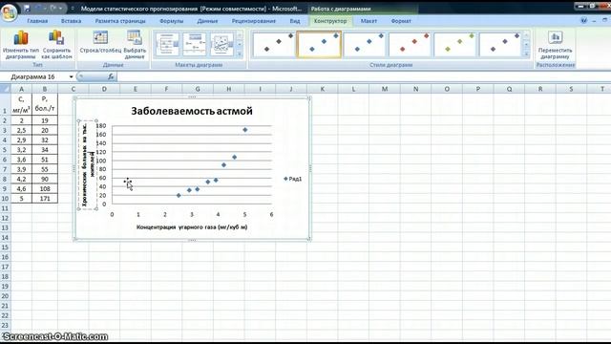Open the Name Box dropdown arrow
Image resolution: width=611 pixels, height=344 pixels.
71,76
